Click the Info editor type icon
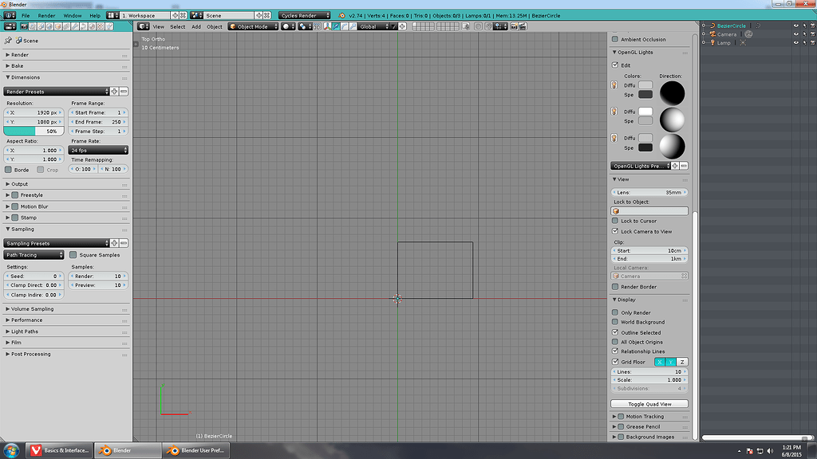 click(10, 16)
